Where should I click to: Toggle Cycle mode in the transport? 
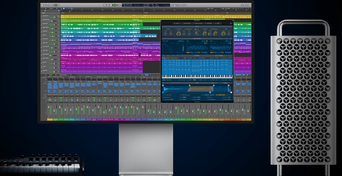(x=120, y=5)
